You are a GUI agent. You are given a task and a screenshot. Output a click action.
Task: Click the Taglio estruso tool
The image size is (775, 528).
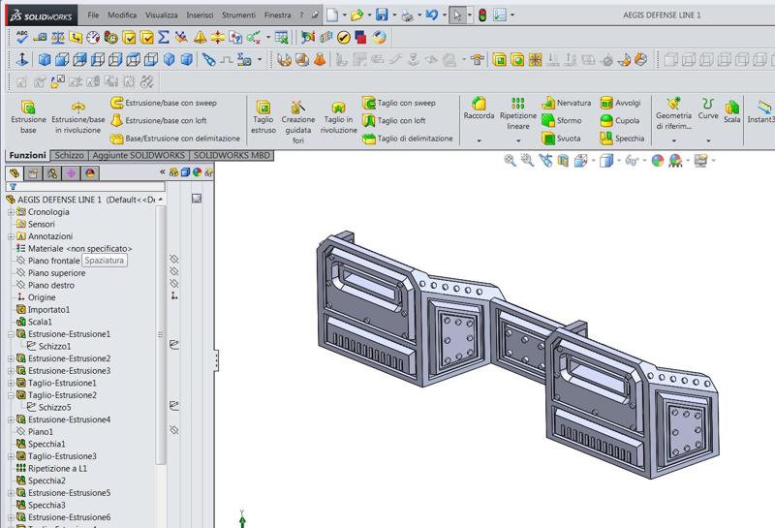[x=263, y=115]
